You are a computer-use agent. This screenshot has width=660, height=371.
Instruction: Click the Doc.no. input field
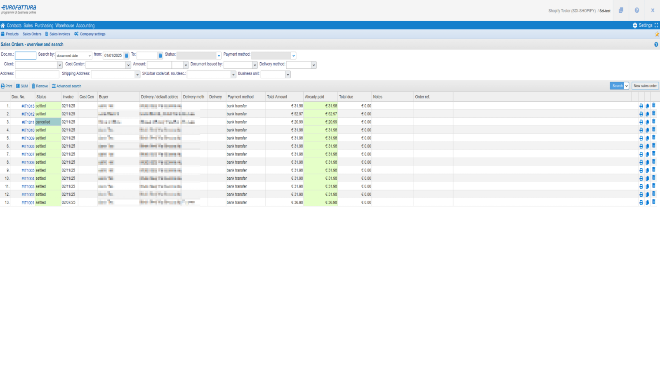click(26, 56)
